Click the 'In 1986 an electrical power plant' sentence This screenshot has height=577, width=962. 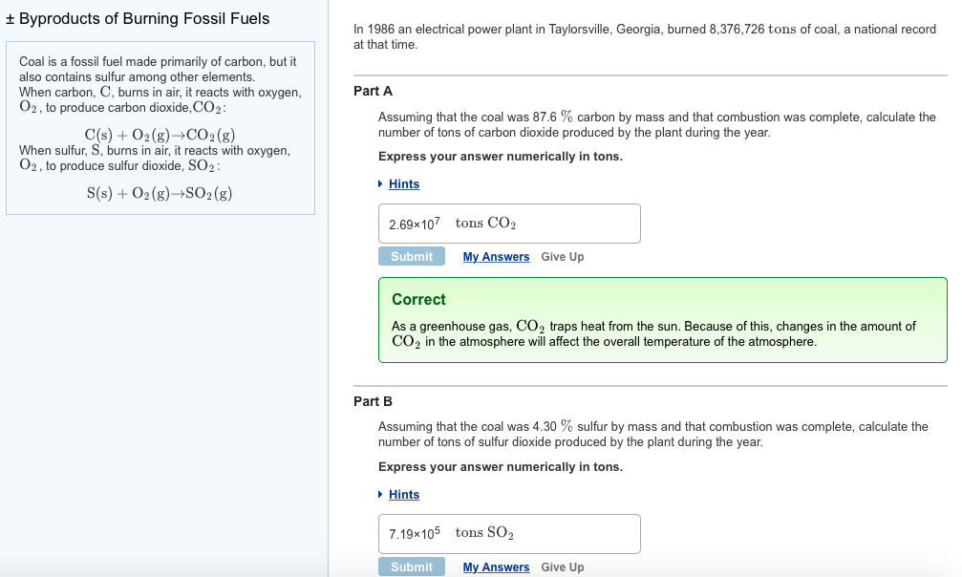(645, 37)
